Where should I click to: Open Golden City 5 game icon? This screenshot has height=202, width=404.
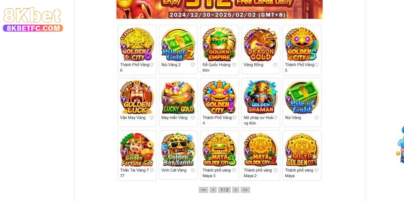pos(301,44)
